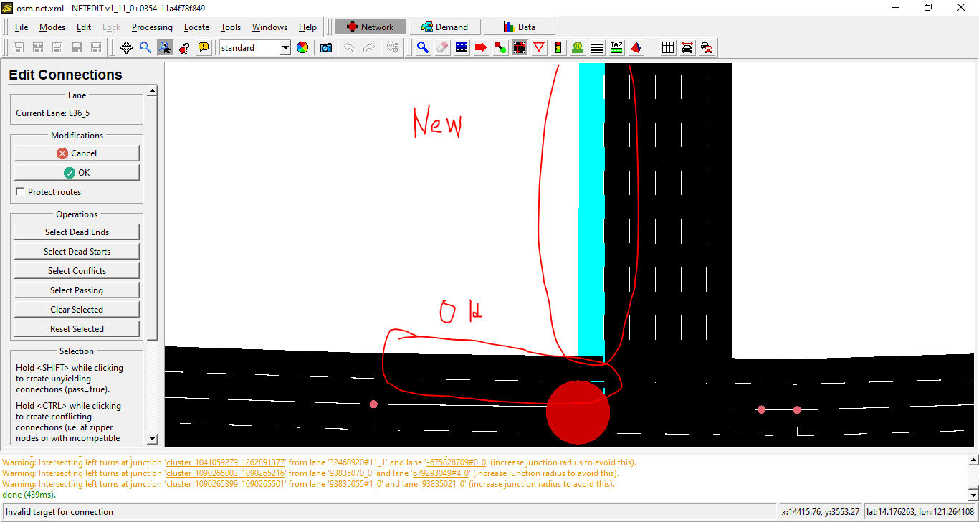Toggle the grid display icon
979x522 pixels.
tap(668, 48)
